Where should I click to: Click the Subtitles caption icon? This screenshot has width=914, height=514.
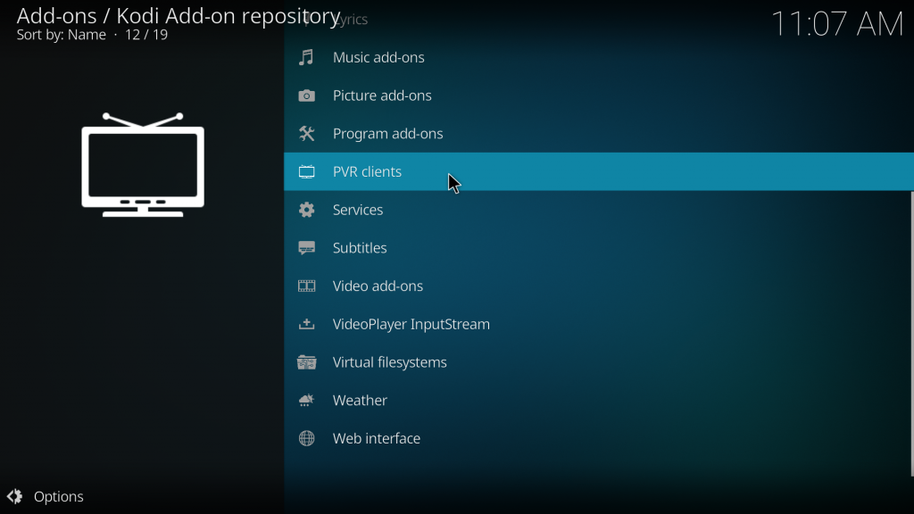tap(307, 248)
